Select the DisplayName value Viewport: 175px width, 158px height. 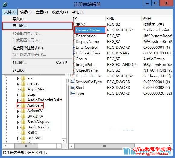[x=87, y=42]
